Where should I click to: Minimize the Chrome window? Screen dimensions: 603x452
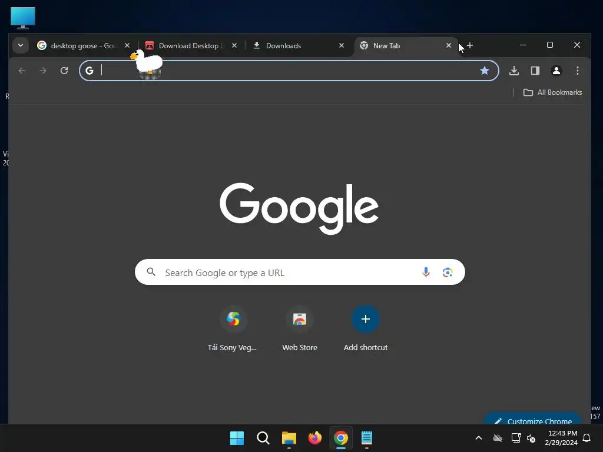point(523,45)
